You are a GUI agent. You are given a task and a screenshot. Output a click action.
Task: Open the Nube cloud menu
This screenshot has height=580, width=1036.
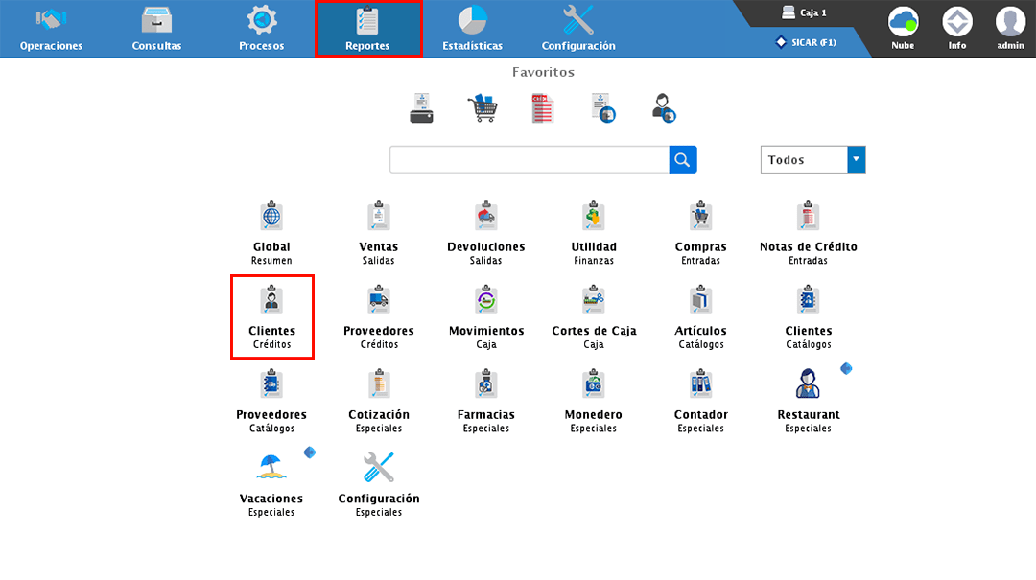click(x=903, y=27)
